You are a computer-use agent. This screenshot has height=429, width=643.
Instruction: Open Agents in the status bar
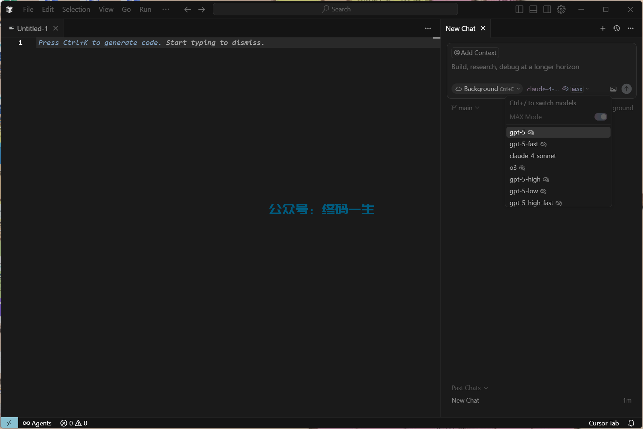coord(37,423)
